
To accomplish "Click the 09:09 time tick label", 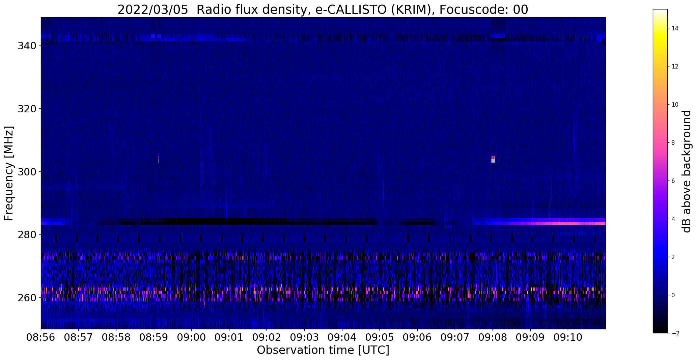I will click(x=530, y=337).
